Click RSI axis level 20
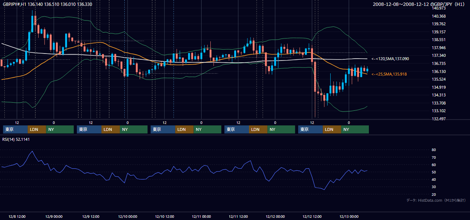This screenshot has height=220, width=470. [x=434, y=194]
